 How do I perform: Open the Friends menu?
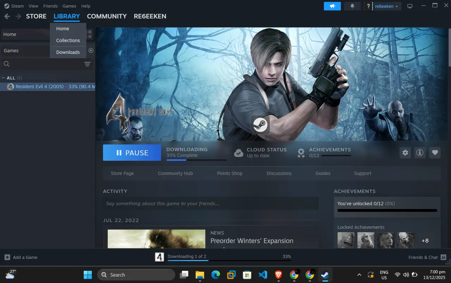point(50,6)
